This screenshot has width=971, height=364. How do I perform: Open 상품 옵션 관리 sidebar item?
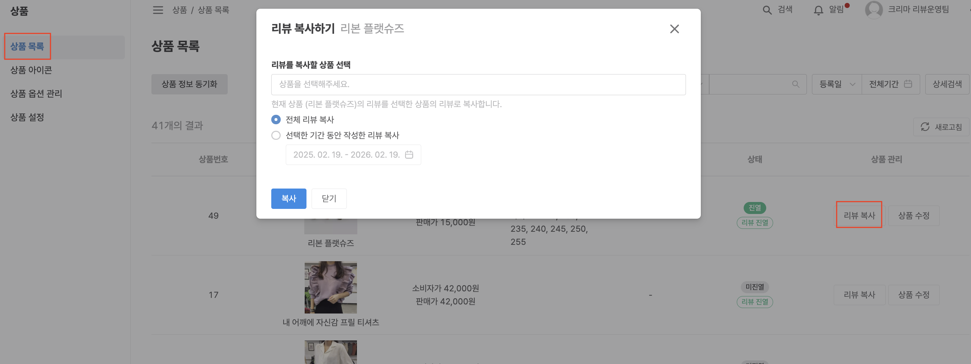36,94
